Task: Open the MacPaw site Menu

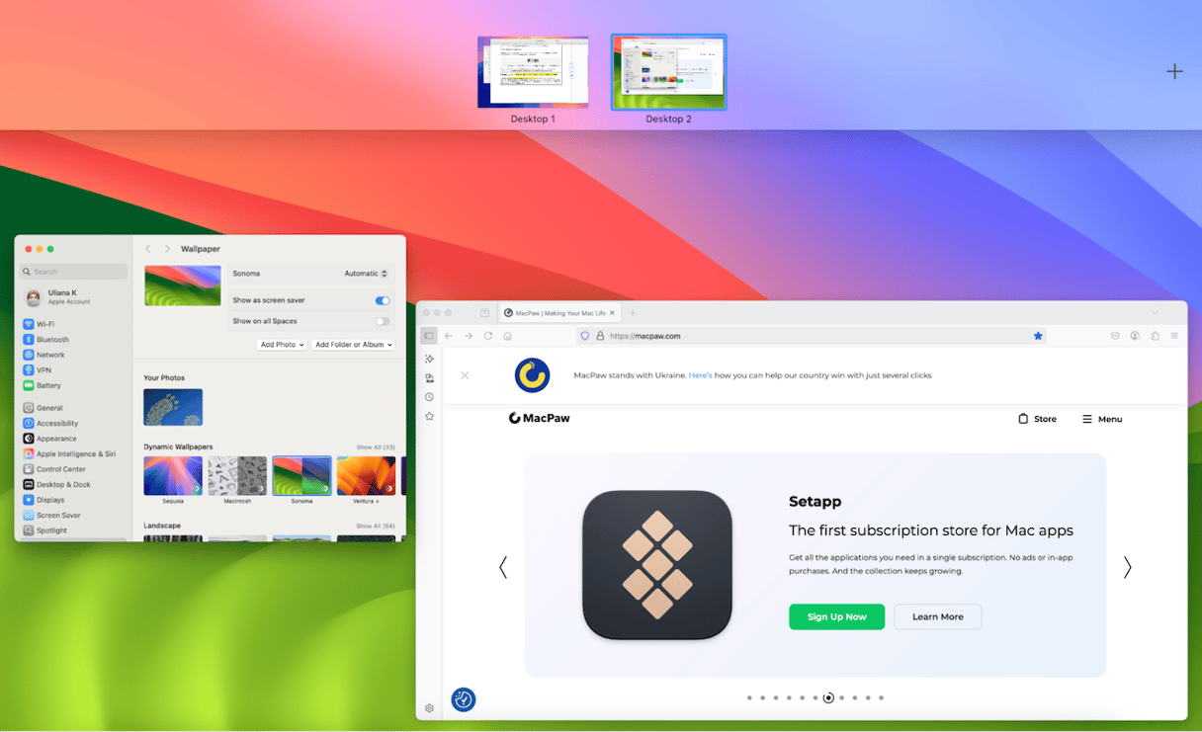Action: click(1102, 419)
